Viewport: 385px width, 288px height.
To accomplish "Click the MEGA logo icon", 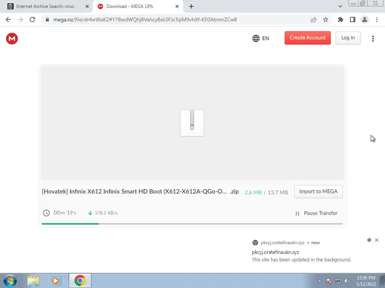I will click(x=12, y=39).
